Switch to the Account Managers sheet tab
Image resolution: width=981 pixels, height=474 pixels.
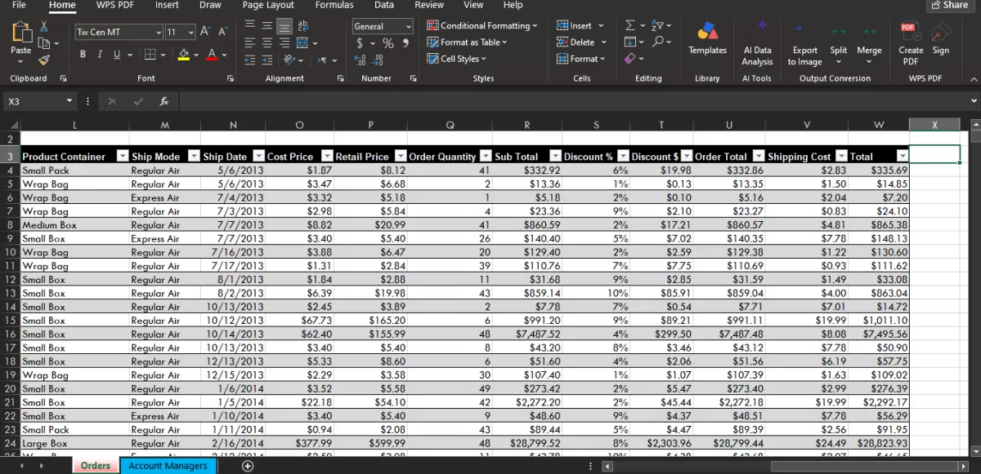[168, 466]
